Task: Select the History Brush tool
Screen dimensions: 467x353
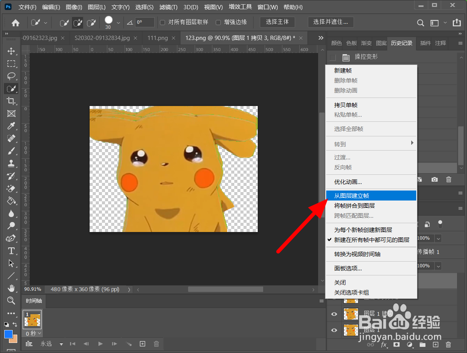Action: [x=11, y=176]
